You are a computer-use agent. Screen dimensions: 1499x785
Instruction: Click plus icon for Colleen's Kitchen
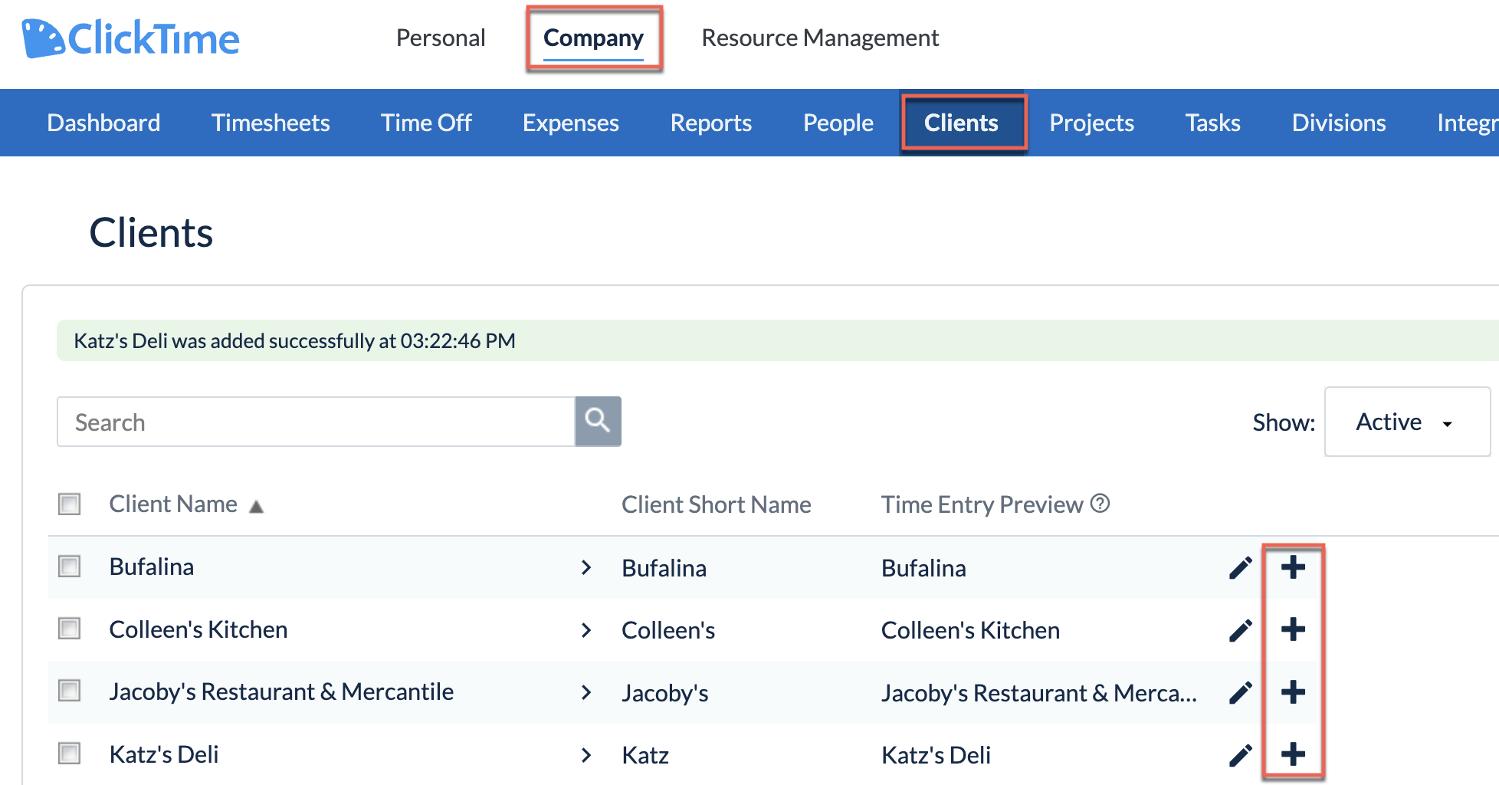tap(1293, 629)
